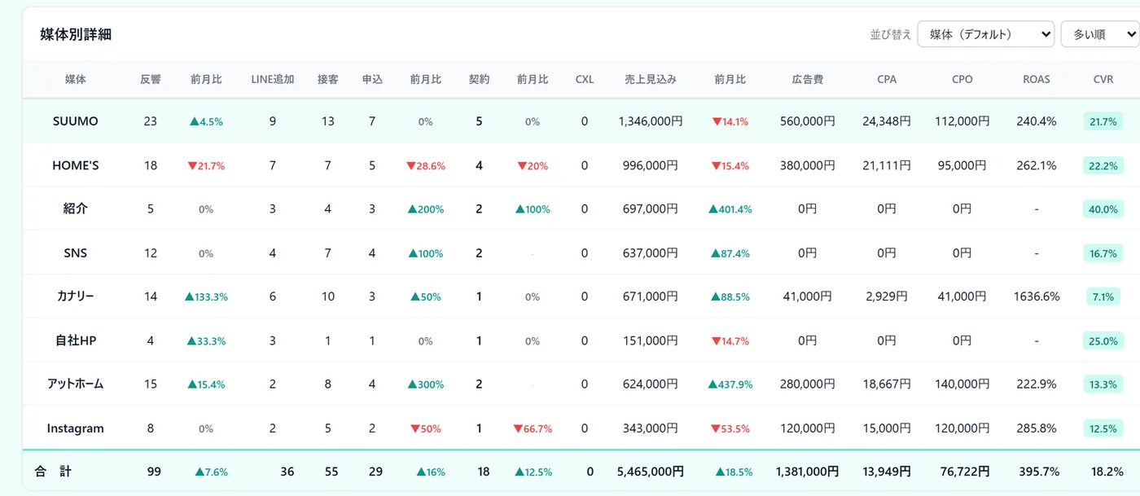Image resolution: width=1140 pixels, height=496 pixels.
Task: Click the CPO column header
Action: coord(962,80)
